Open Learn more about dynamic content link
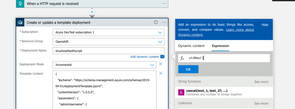This screenshot has height=109, width=295. (216, 32)
